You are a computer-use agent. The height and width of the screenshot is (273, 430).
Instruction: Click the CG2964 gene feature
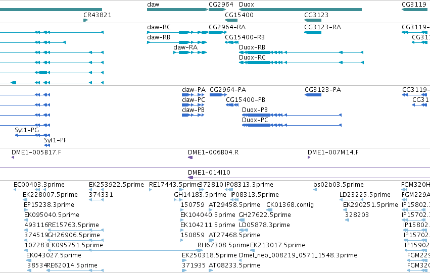click(x=217, y=10)
